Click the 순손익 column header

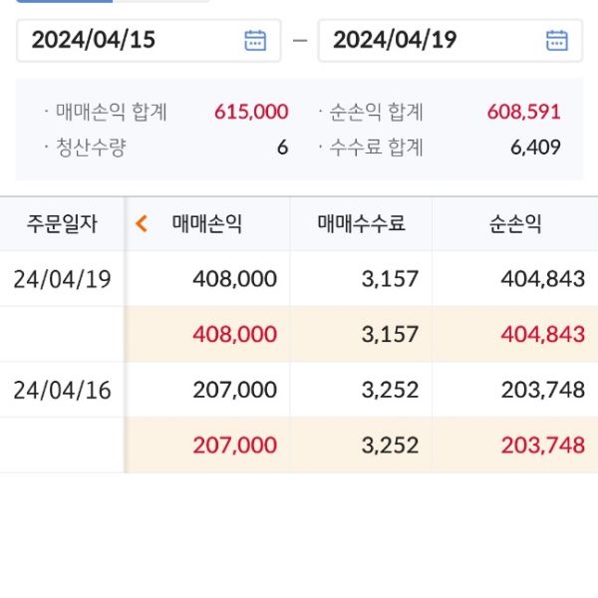tap(515, 223)
